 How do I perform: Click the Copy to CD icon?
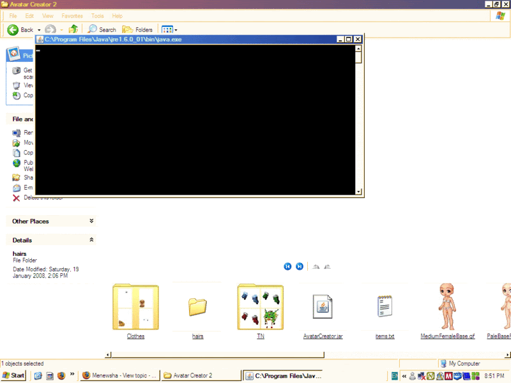click(17, 95)
